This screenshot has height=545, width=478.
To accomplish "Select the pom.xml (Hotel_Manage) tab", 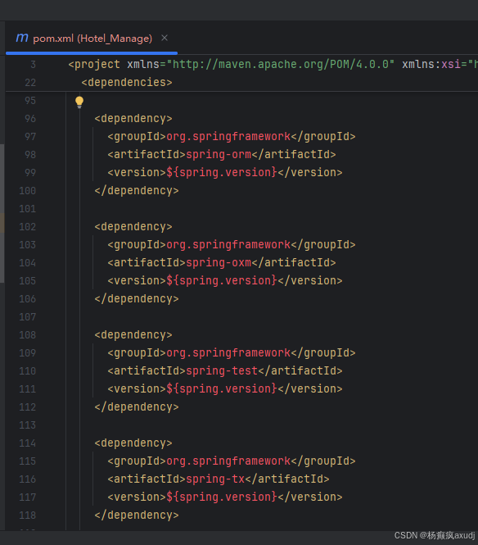I will point(92,39).
